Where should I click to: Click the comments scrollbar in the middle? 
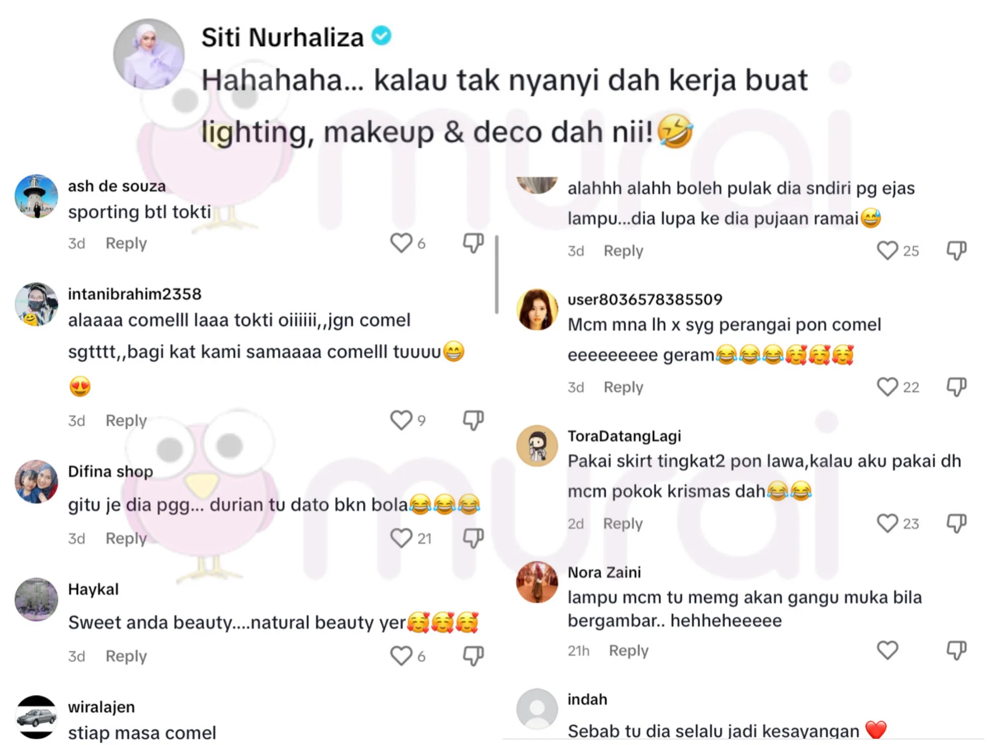click(x=497, y=274)
